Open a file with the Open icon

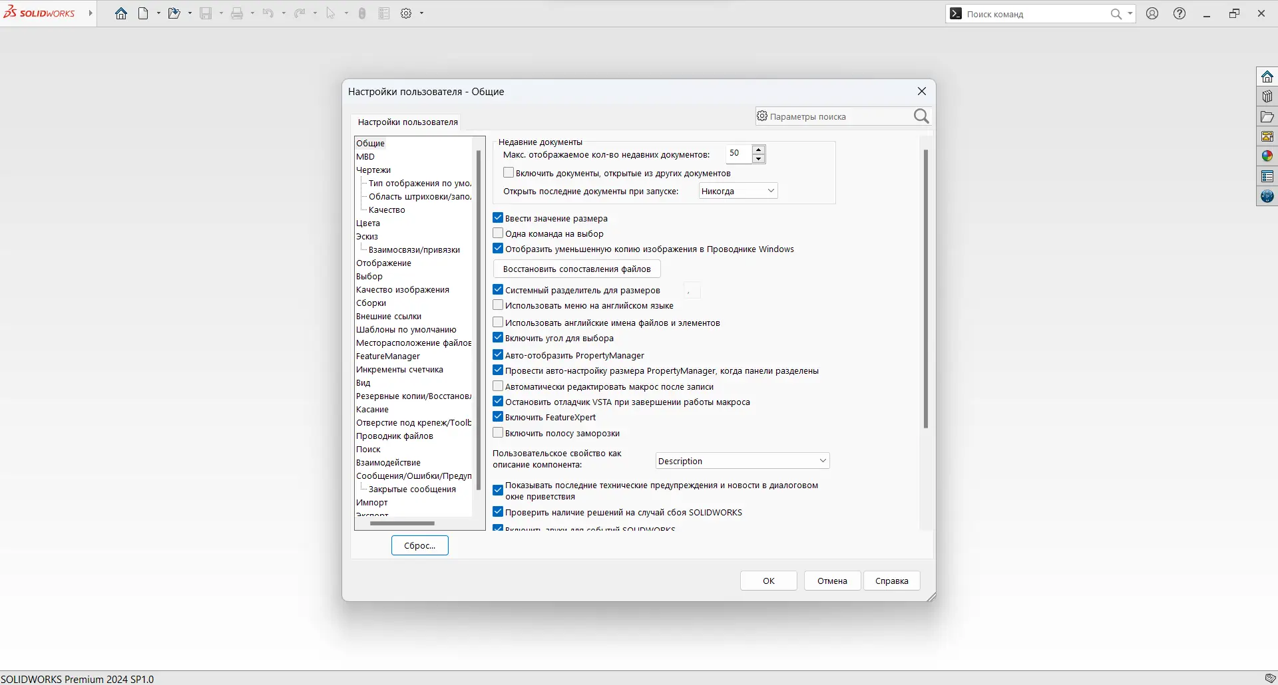174,13
